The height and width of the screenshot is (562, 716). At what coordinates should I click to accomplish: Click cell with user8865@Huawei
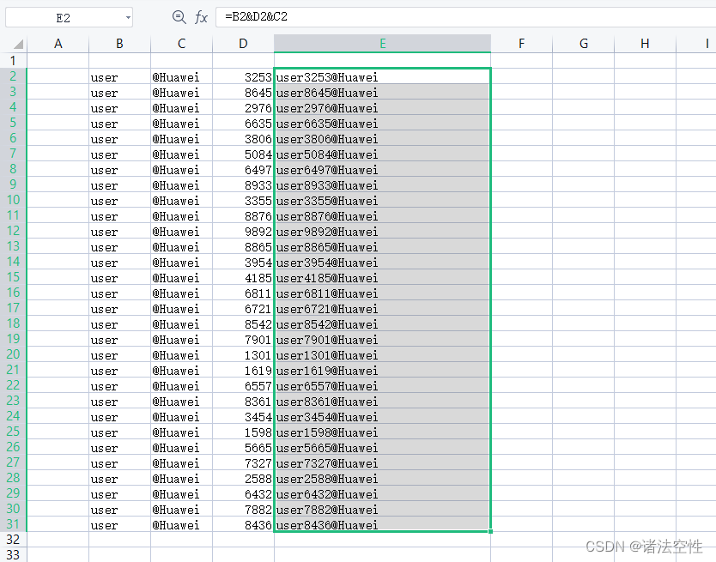[x=382, y=246]
